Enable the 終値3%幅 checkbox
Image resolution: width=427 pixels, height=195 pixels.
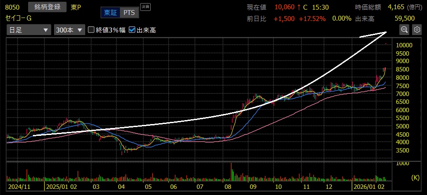click(x=91, y=30)
